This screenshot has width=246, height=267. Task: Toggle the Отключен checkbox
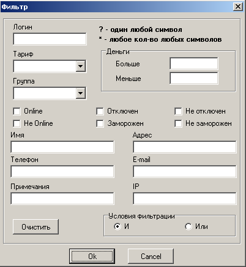coord(100,112)
